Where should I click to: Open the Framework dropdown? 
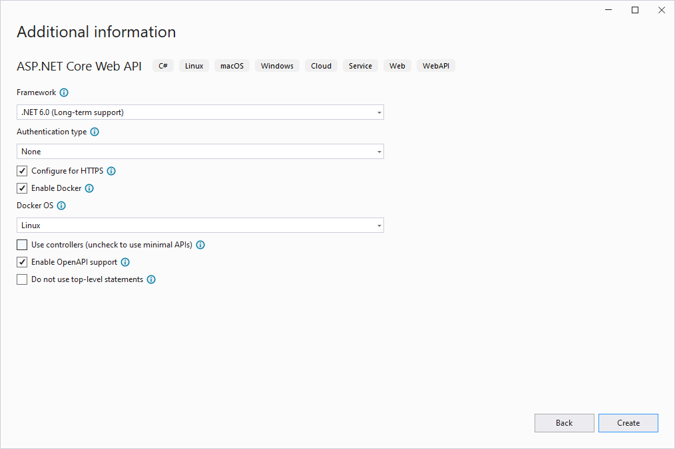[x=200, y=112]
